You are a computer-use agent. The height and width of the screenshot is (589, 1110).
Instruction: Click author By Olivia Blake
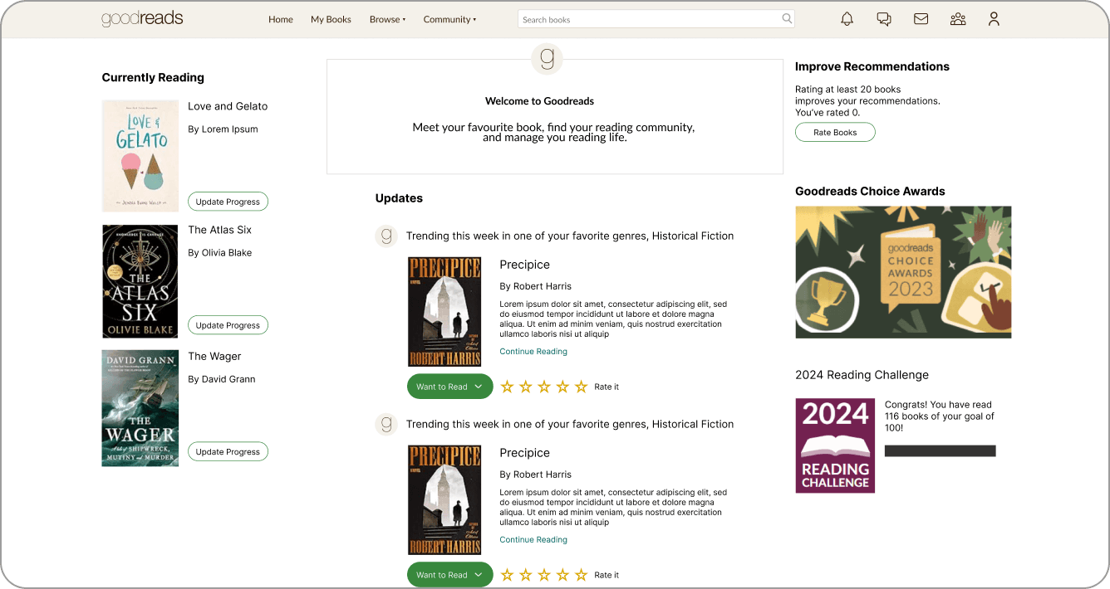coord(219,253)
